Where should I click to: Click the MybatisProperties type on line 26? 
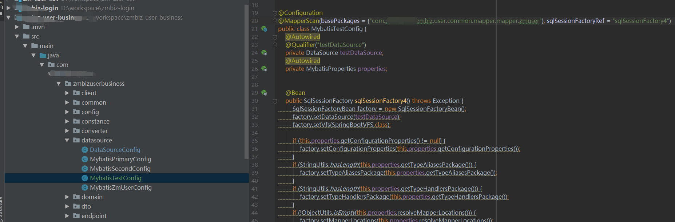coord(331,69)
